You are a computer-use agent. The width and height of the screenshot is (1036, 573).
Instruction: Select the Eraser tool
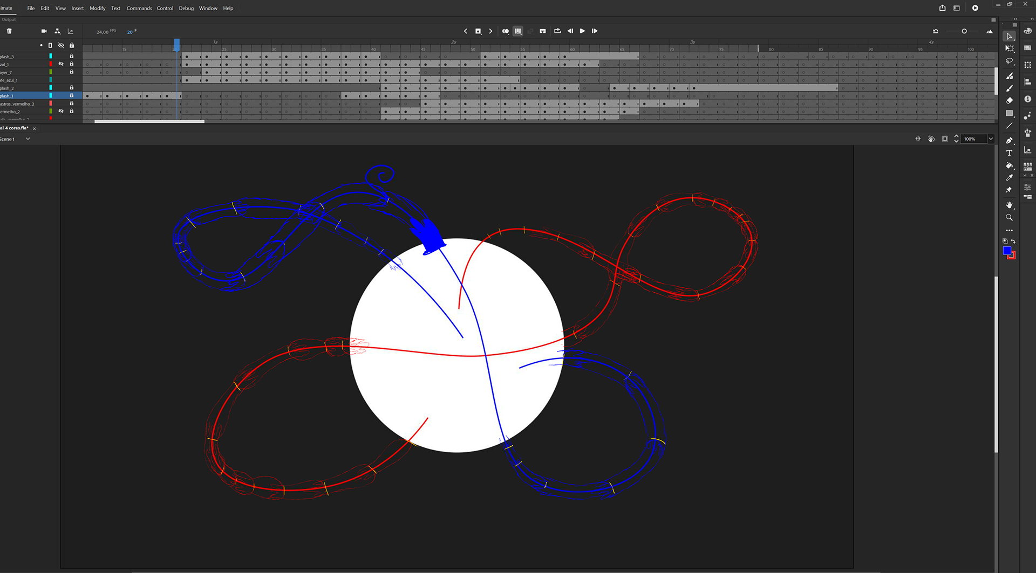pyautogui.click(x=1009, y=100)
